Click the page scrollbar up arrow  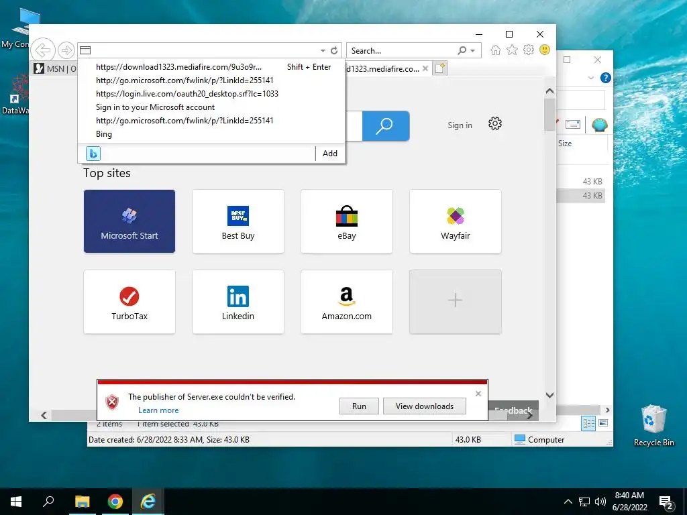pos(549,91)
